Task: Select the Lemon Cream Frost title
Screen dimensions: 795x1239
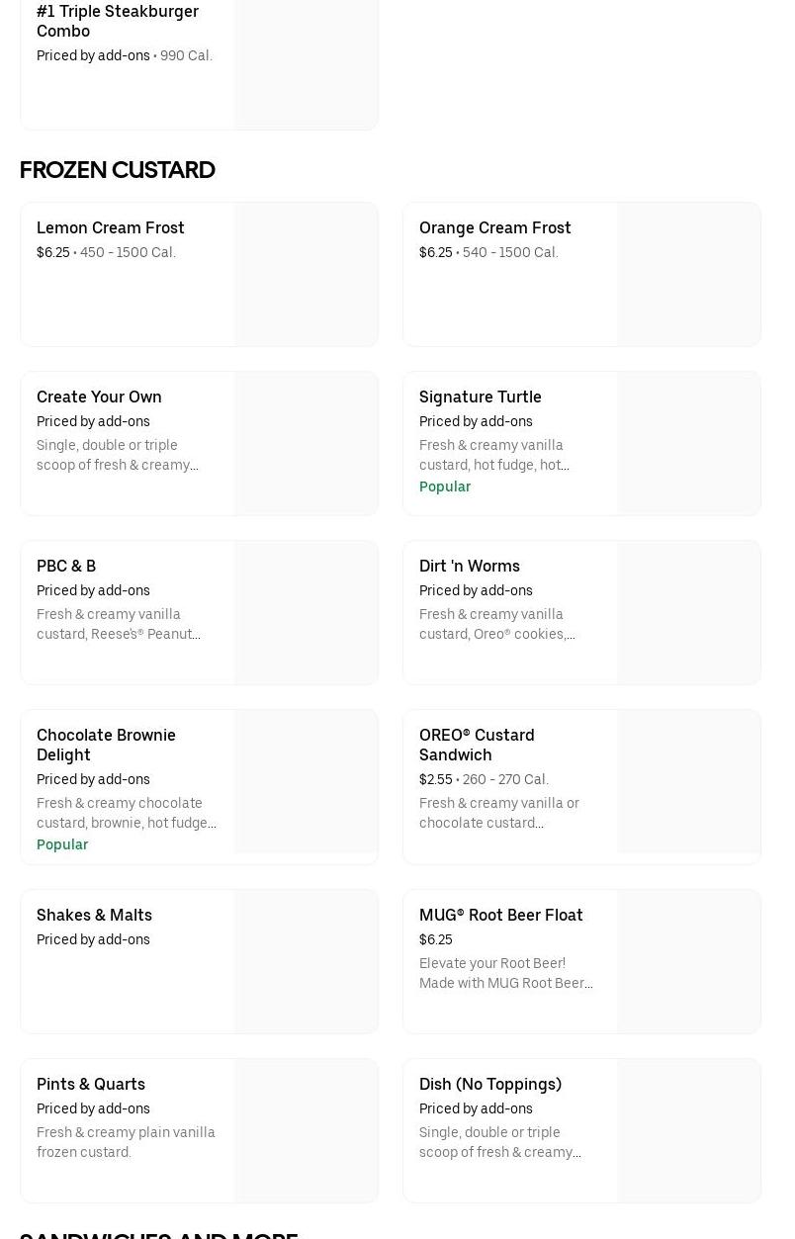Action: [111, 227]
